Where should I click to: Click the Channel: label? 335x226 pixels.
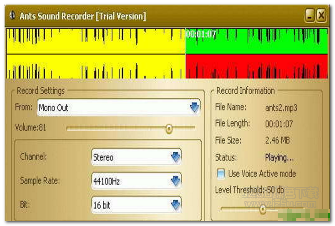(33, 156)
